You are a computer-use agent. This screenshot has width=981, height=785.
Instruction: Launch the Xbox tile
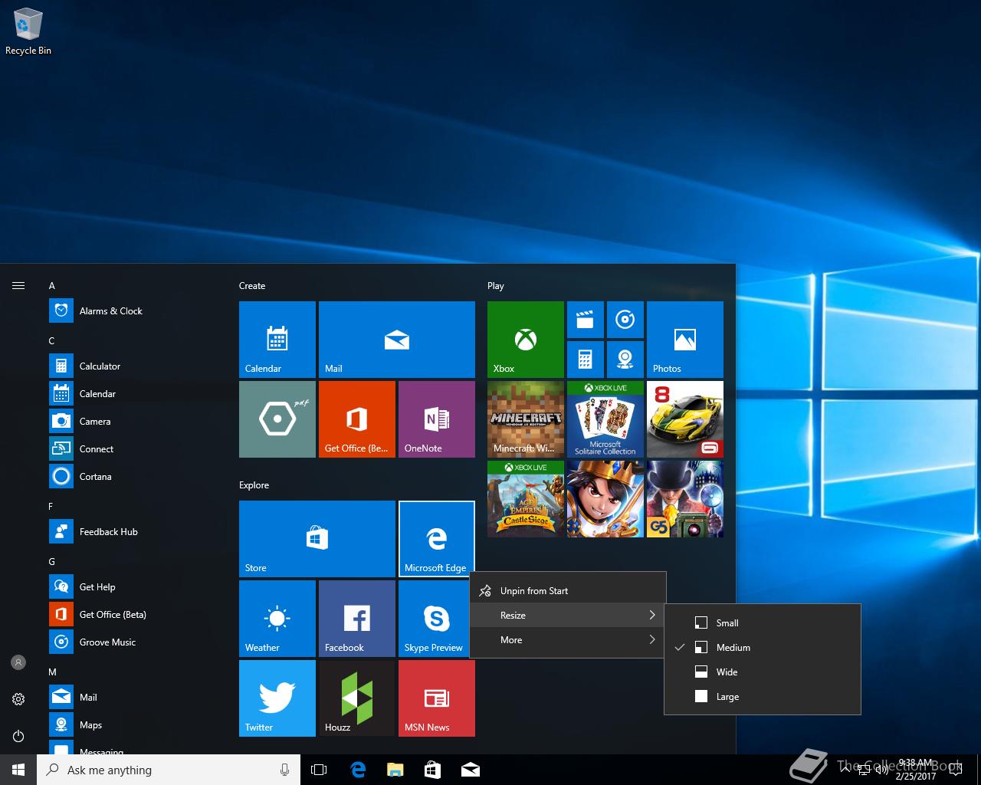click(526, 340)
